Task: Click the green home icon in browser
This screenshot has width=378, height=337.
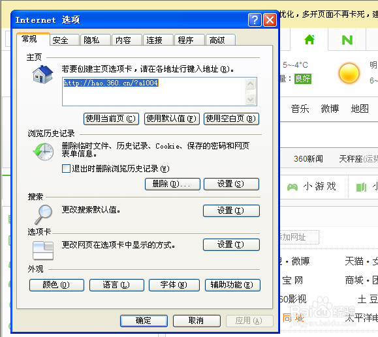Action: coord(309,40)
